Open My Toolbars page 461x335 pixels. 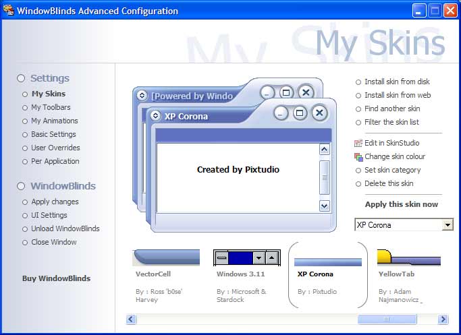51,107
